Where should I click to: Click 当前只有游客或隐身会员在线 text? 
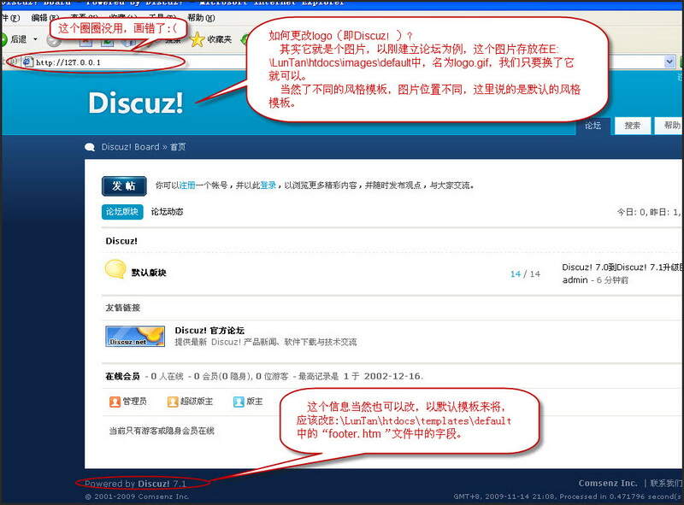[x=162, y=431]
